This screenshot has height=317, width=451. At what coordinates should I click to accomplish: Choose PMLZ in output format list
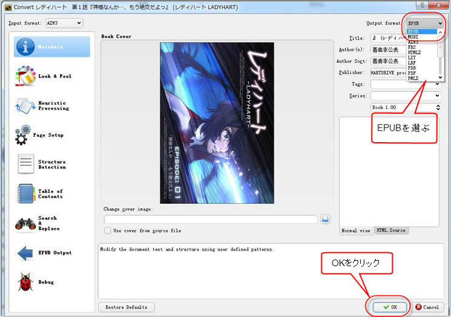click(422, 78)
